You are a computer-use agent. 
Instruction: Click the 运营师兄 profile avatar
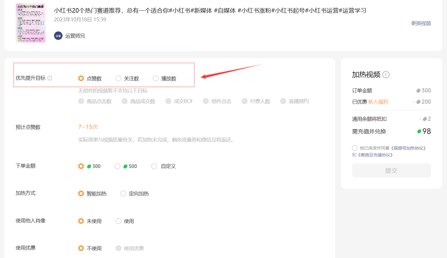pyautogui.click(x=58, y=36)
